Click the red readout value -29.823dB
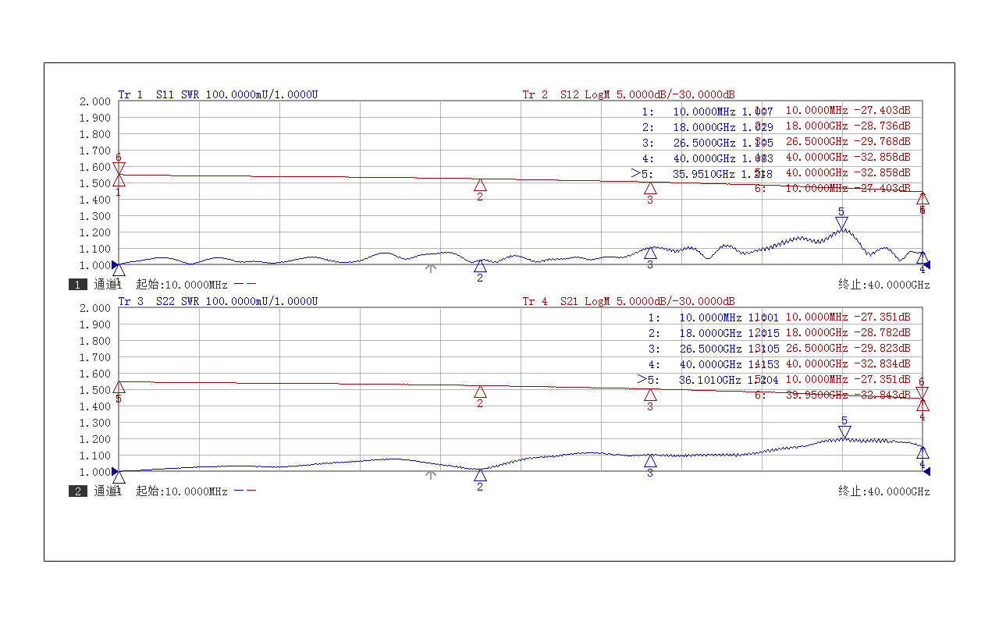Viewport: 999px width, 624px height. pos(882,349)
